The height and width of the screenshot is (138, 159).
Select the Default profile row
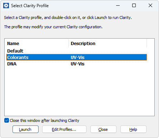click(x=76, y=51)
